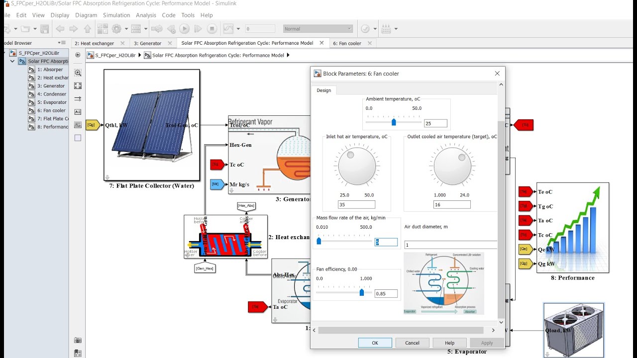This screenshot has height=358, width=637.
Task: Click Cancel in the Block Parameters dialog
Action: tap(412, 343)
